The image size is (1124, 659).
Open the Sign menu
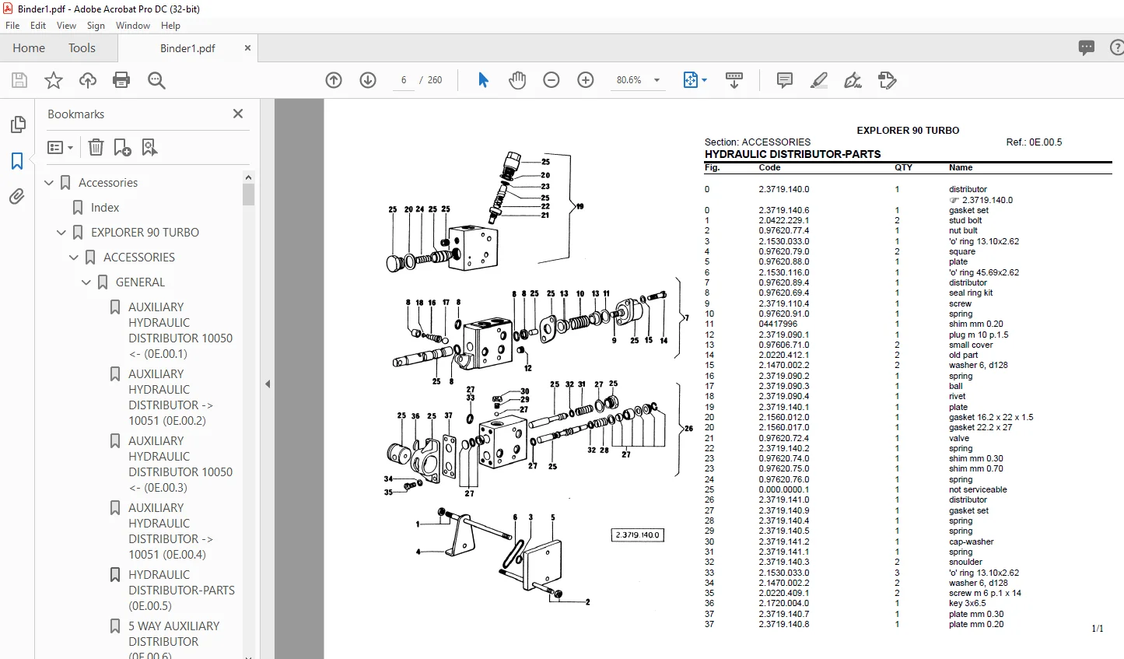point(96,26)
